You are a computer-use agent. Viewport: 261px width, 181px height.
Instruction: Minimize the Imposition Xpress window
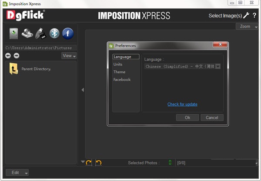232,3
